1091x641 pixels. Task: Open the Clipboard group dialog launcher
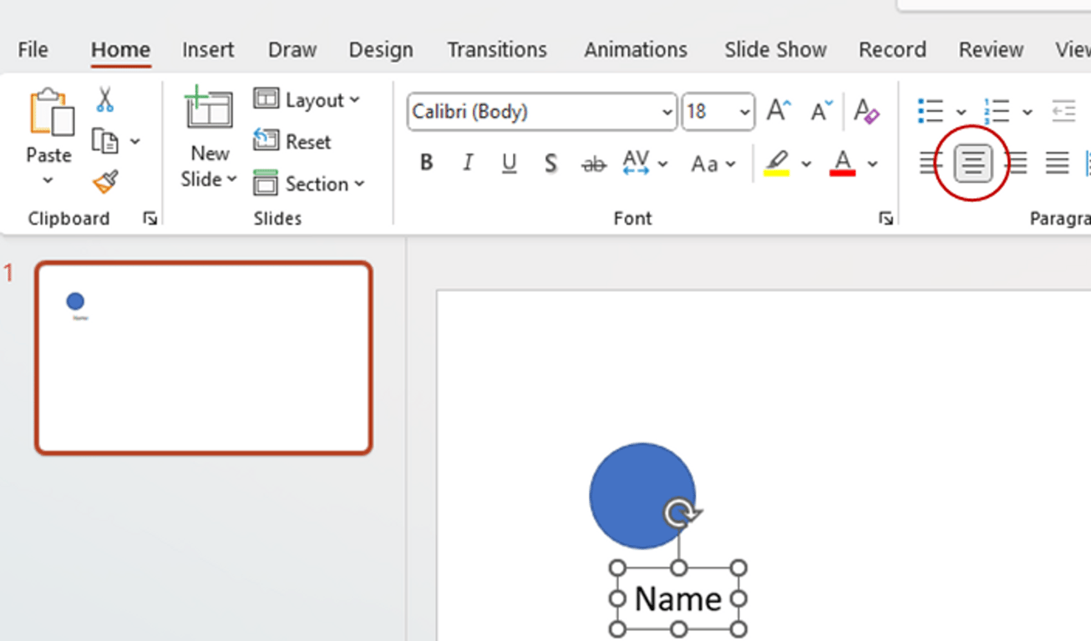coord(150,219)
